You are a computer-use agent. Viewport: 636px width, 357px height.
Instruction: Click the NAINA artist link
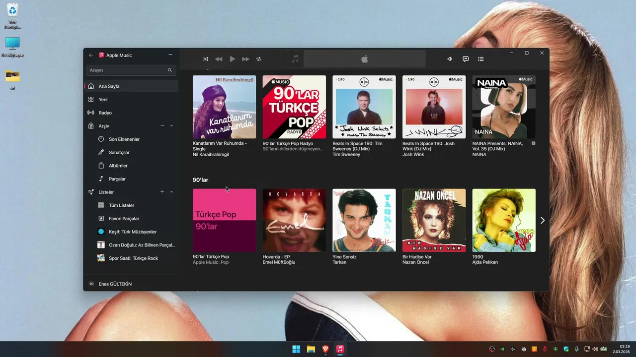pyautogui.click(x=479, y=155)
